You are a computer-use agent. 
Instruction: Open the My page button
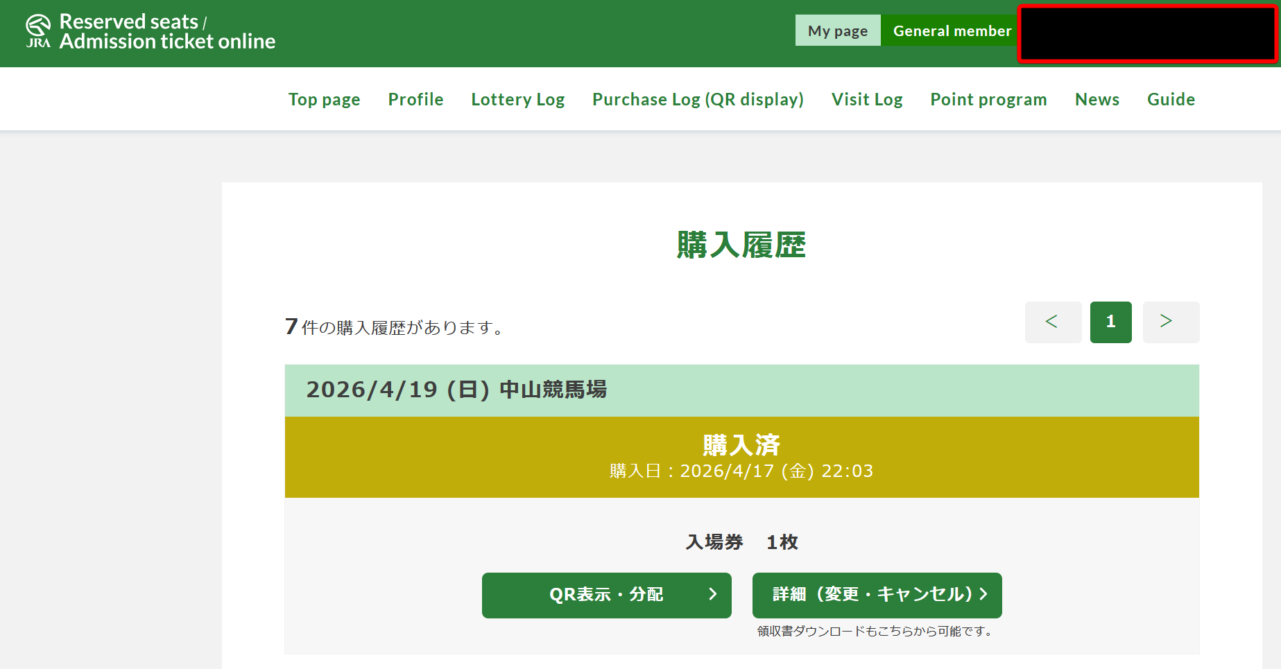point(838,31)
